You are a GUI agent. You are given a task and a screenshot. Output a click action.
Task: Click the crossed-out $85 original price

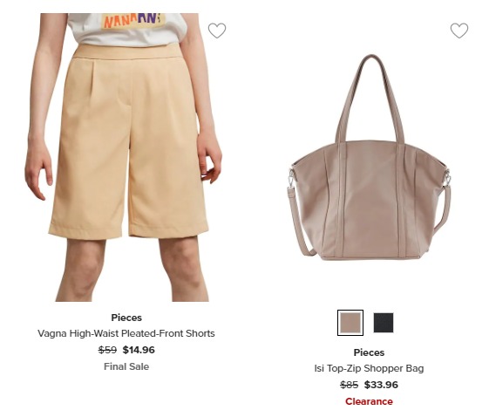[x=349, y=385]
